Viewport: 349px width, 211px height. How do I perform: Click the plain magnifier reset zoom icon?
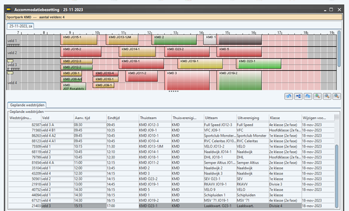336,96
